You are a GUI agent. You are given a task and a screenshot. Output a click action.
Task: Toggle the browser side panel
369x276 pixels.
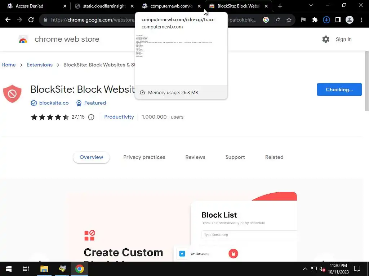point(338,20)
